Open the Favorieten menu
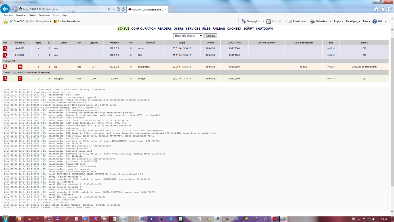394x222 pixels. (44, 15)
